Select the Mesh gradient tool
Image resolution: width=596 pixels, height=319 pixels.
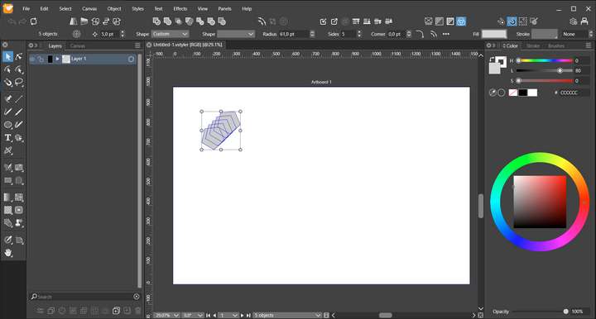[x=18, y=198]
